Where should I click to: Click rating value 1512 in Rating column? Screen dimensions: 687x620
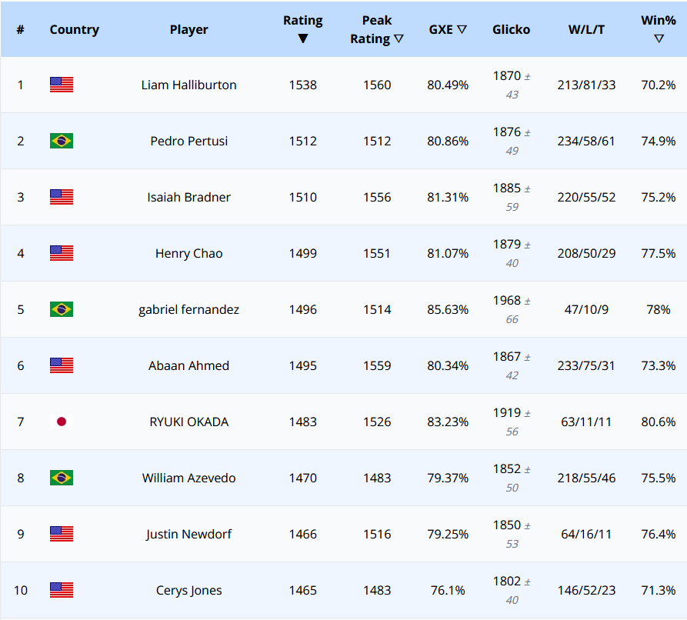[303, 141]
